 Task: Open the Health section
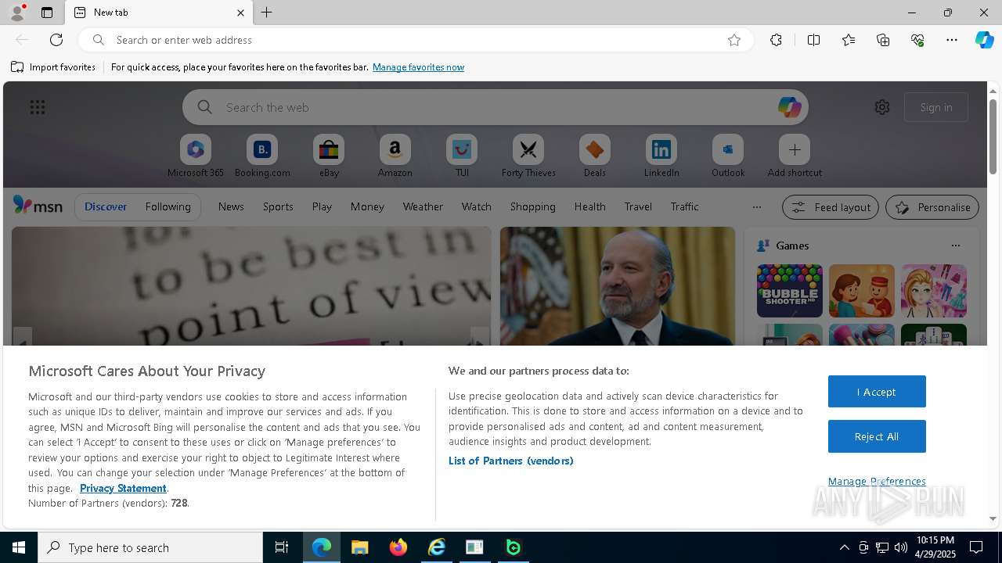[x=589, y=206]
